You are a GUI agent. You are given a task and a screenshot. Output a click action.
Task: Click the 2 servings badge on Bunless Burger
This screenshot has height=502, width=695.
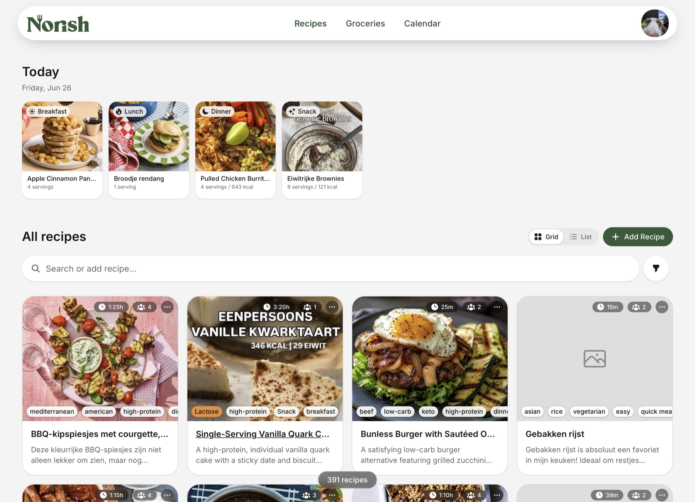pyautogui.click(x=474, y=307)
